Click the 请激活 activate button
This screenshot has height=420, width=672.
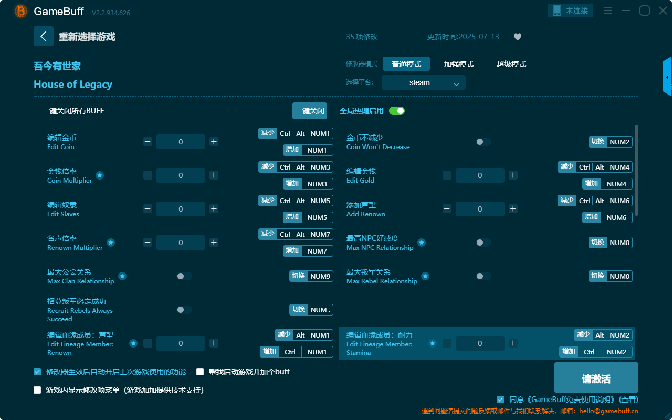[596, 377]
